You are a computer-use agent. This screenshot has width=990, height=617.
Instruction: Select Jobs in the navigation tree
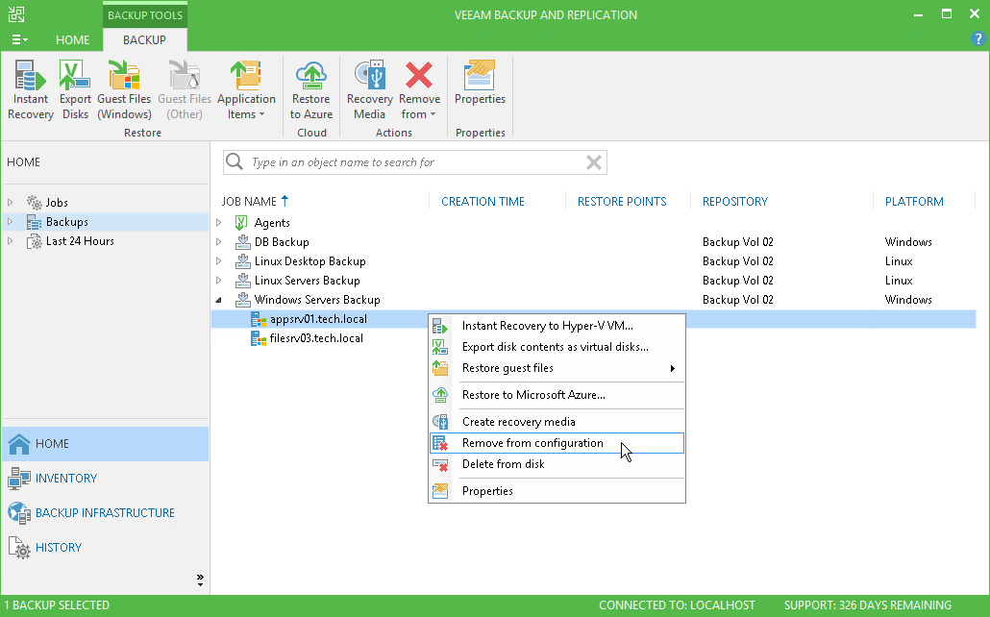pyautogui.click(x=57, y=202)
